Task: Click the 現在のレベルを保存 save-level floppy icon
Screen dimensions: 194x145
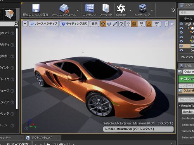Action: click(36, 9)
